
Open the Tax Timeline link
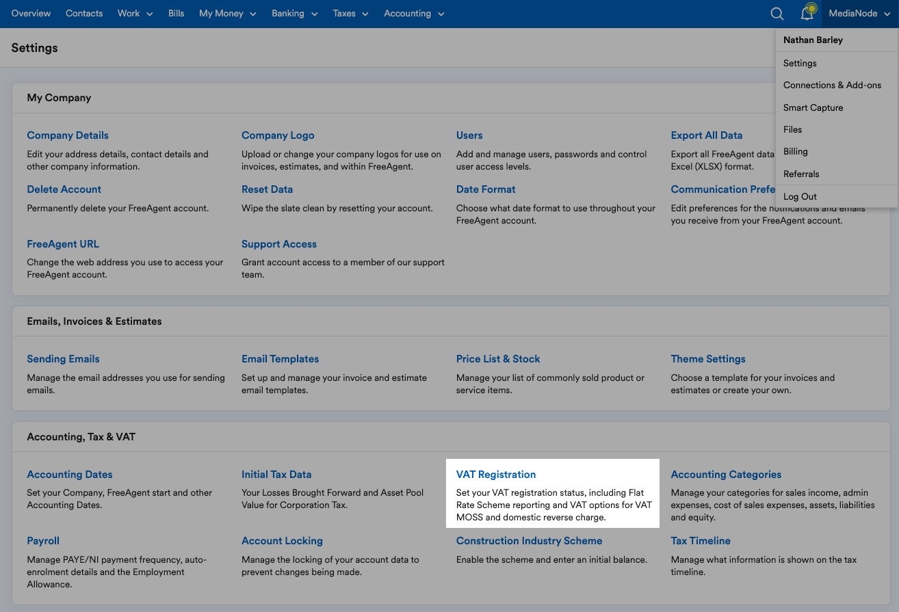tap(701, 541)
